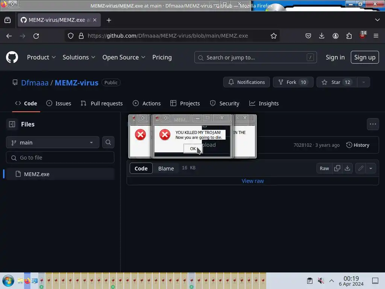
Task: Open the main branch selector dropdown
Action: click(x=53, y=143)
